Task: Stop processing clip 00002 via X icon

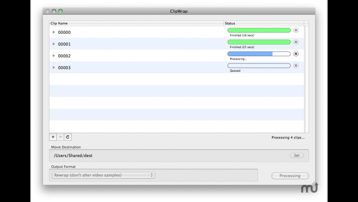Action: point(296,54)
